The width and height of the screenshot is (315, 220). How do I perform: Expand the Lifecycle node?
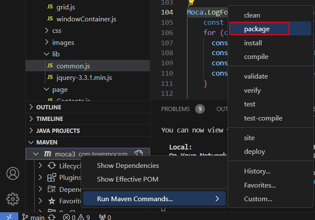[x=40, y=165]
